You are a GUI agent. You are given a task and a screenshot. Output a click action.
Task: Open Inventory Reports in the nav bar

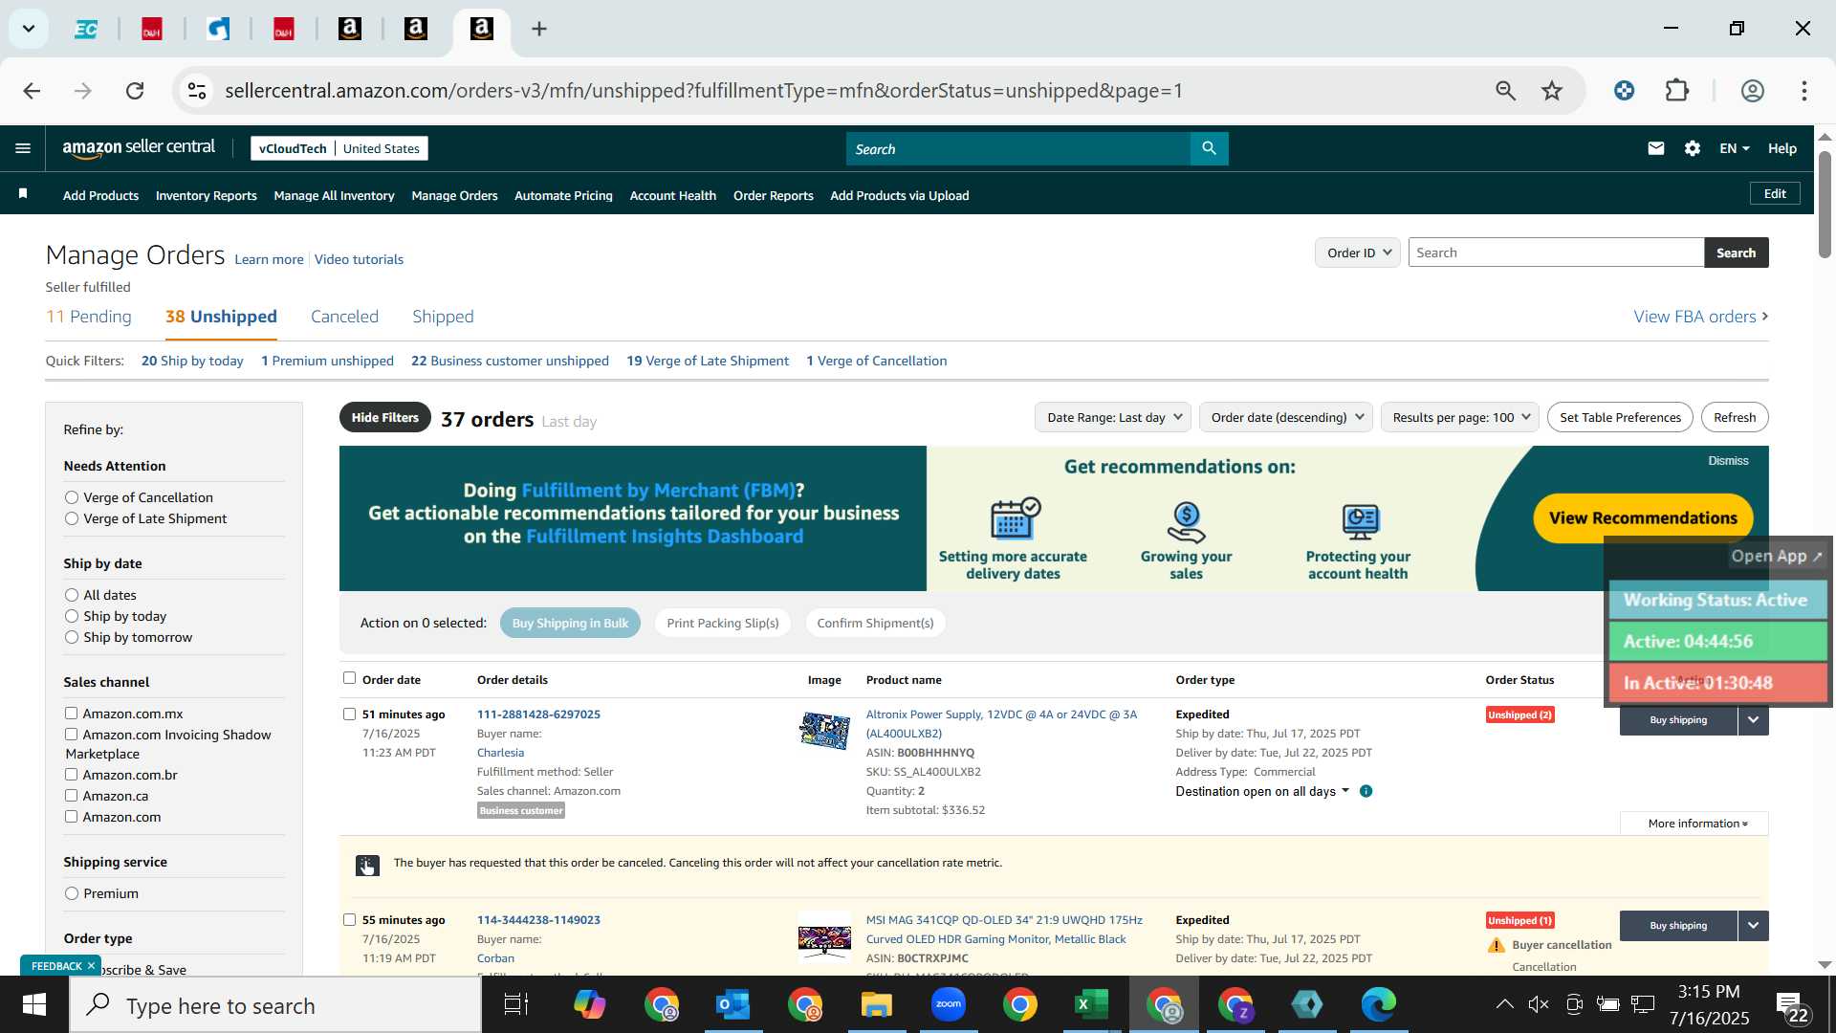pyautogui.click(x=206, y=195)
